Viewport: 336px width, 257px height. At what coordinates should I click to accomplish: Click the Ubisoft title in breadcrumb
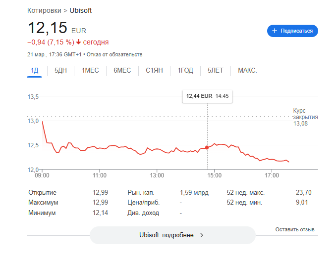81,10
